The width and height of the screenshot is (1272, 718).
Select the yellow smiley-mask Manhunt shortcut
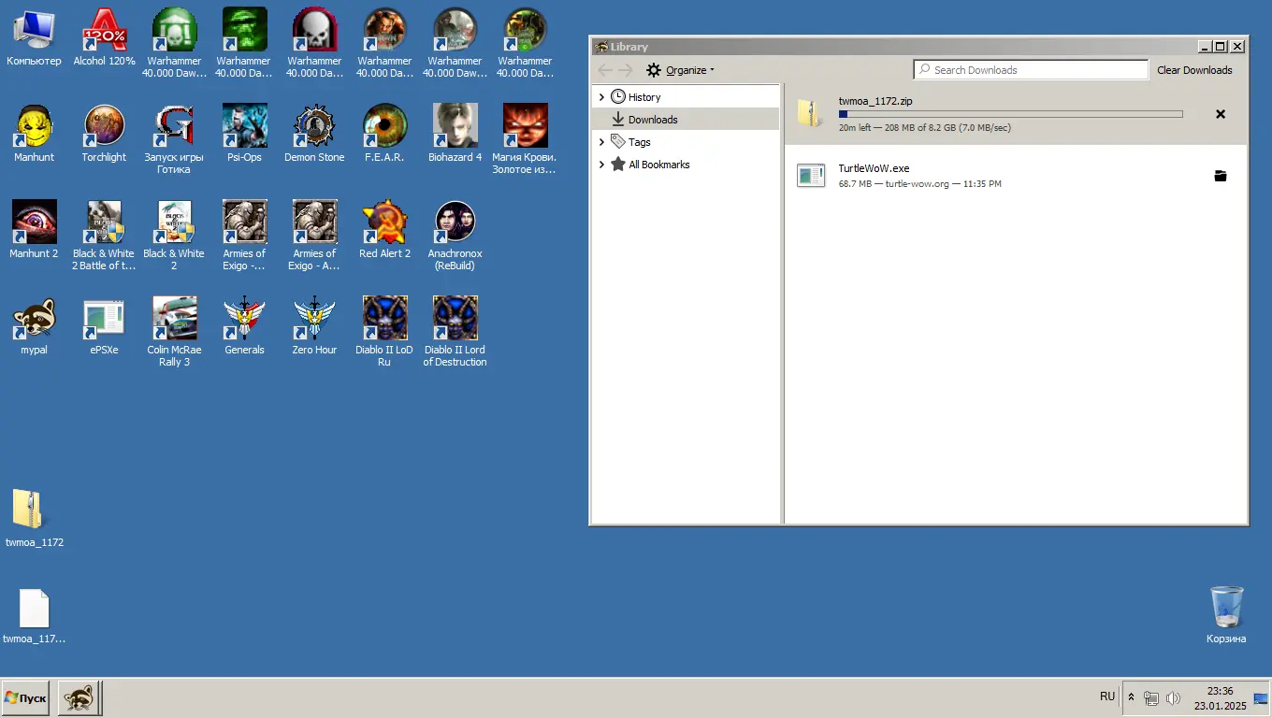[x=34, y=134]
